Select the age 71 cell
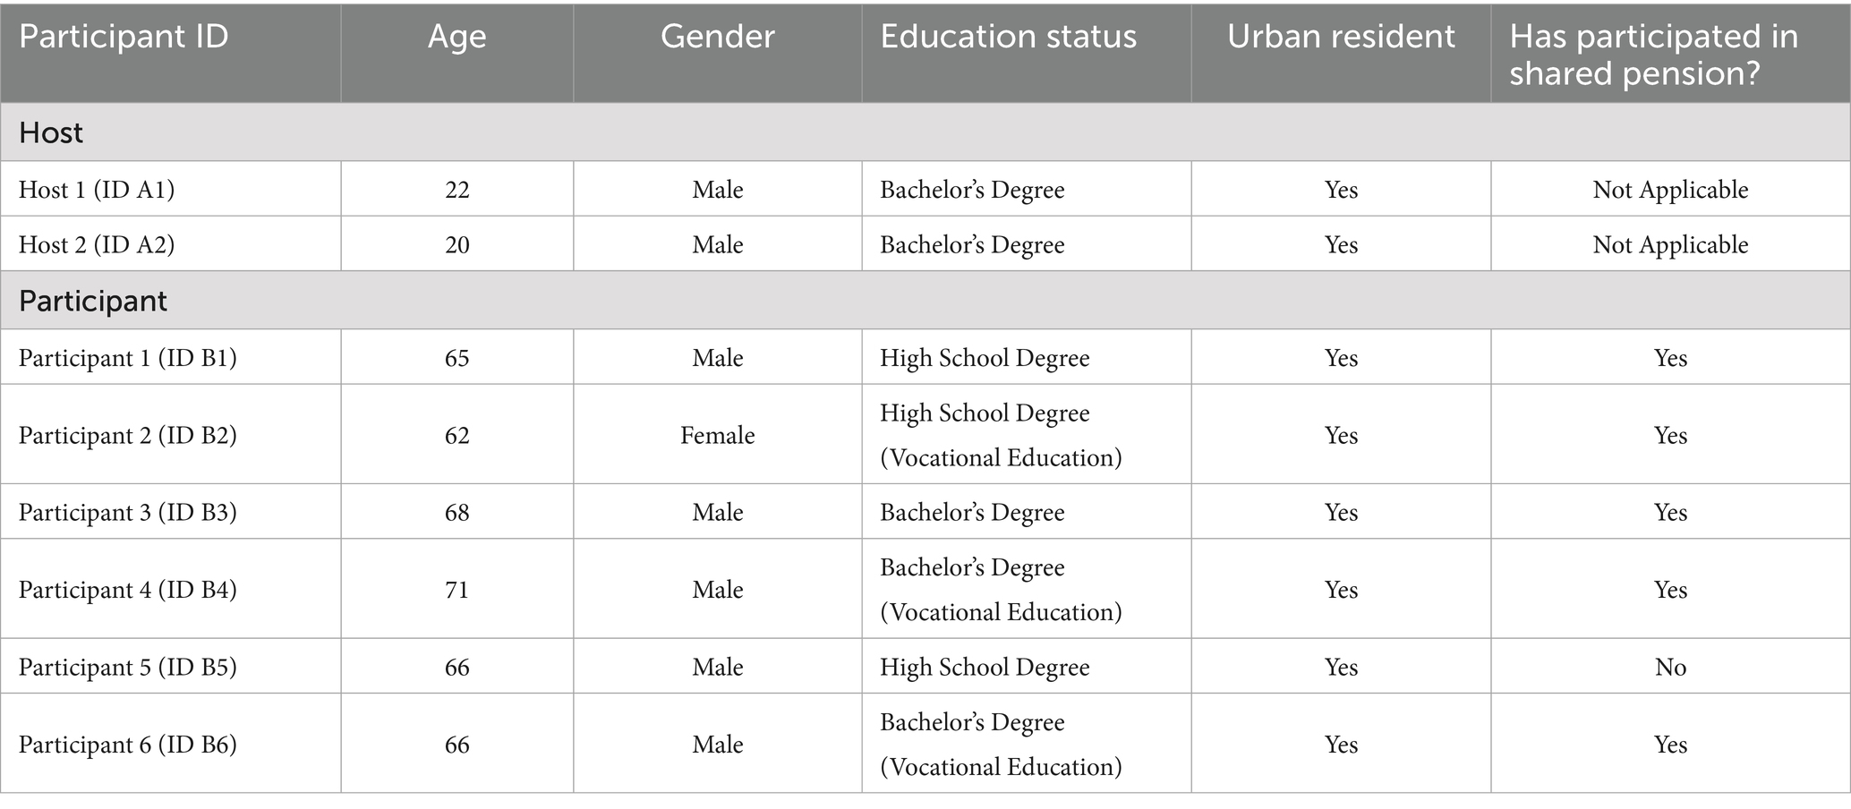 [x=456, y=590]
